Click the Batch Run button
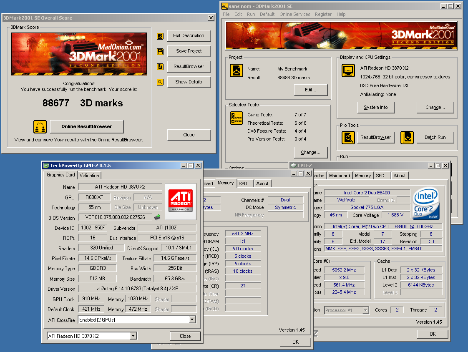 [435, 137]
